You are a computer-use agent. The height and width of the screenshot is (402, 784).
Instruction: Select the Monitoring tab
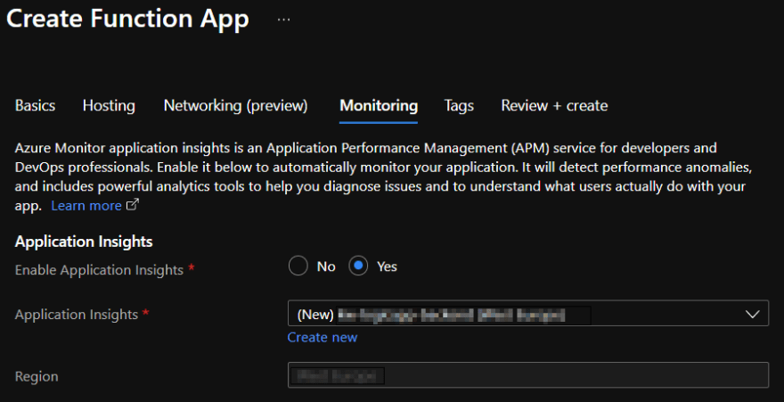click(x=379, y=105)
